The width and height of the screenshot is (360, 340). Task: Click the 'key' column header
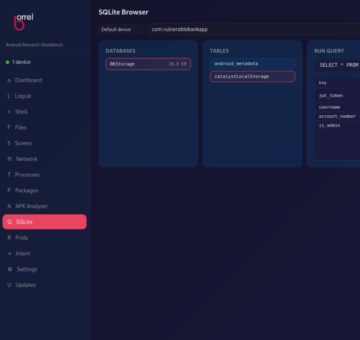(x=323, y=83)
